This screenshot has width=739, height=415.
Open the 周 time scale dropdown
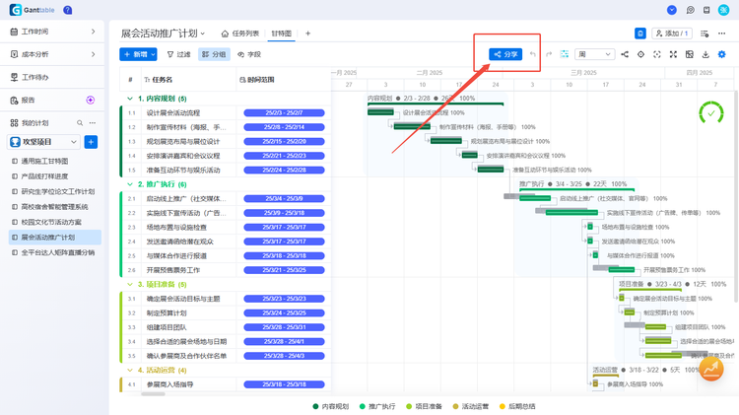point(595,54)
